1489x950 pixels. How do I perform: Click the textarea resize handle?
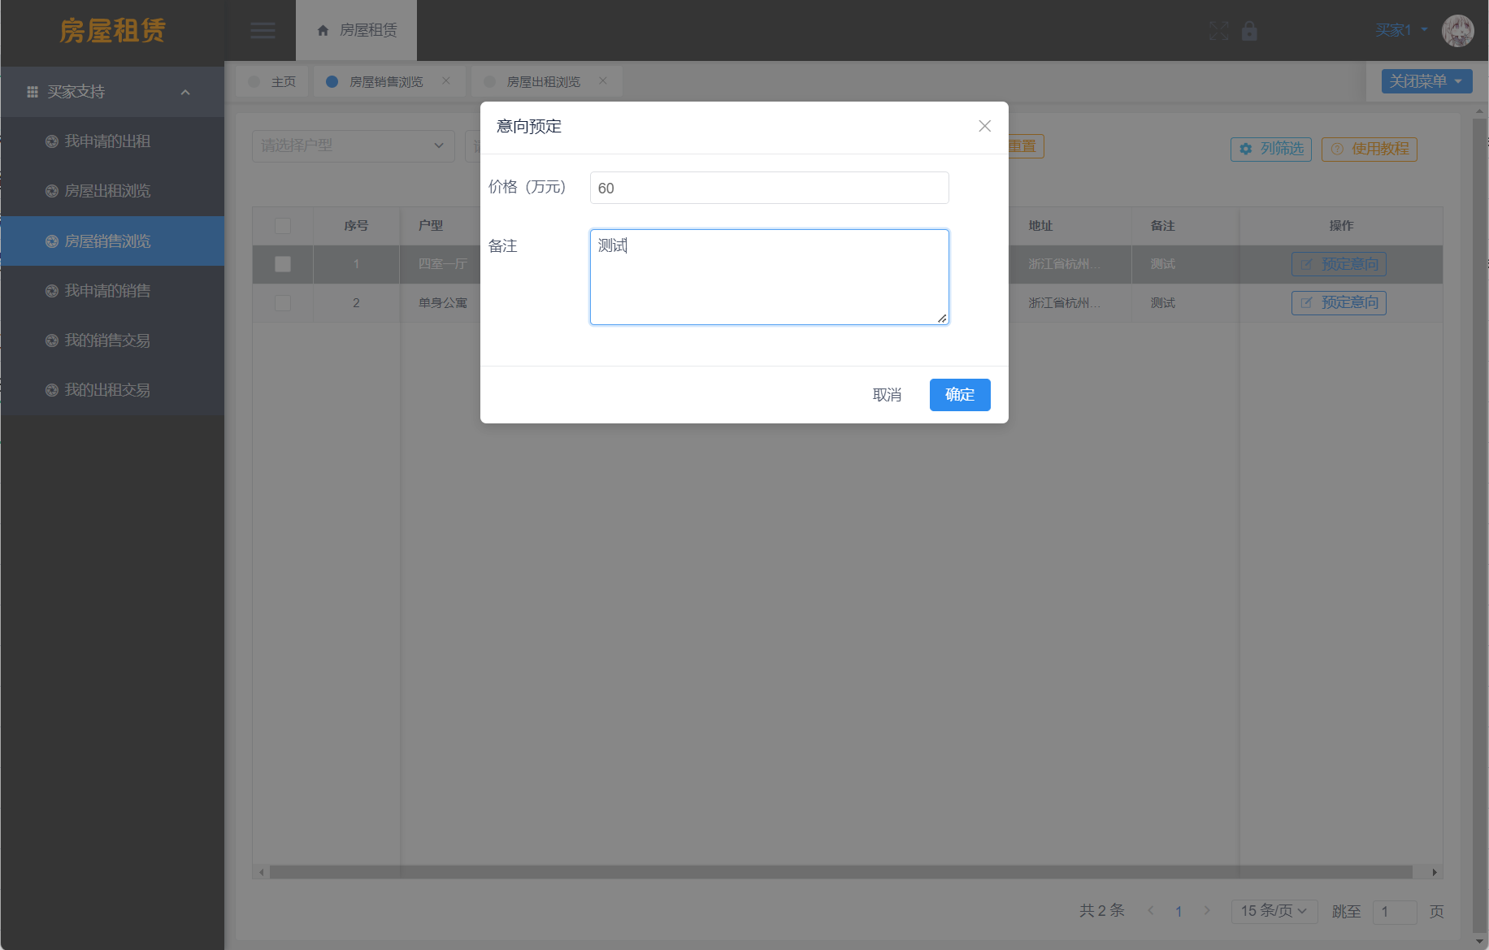click(x=942, y=319)
